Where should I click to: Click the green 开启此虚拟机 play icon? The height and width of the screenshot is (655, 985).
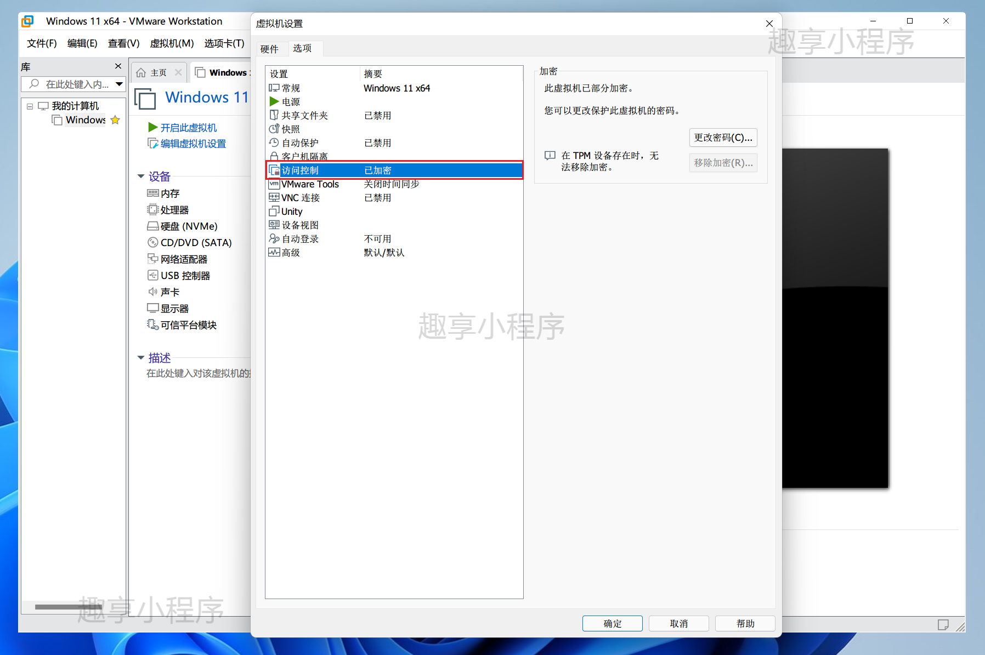(153, 127)
